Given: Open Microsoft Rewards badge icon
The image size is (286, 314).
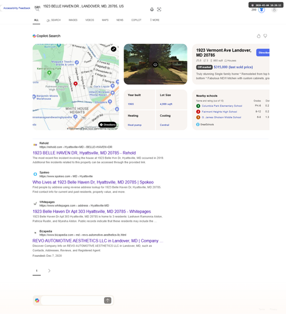Looking at the screenshot, I should click(x=262, y=9).
